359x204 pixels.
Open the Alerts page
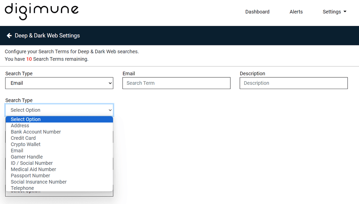click(x=296, y=12)
